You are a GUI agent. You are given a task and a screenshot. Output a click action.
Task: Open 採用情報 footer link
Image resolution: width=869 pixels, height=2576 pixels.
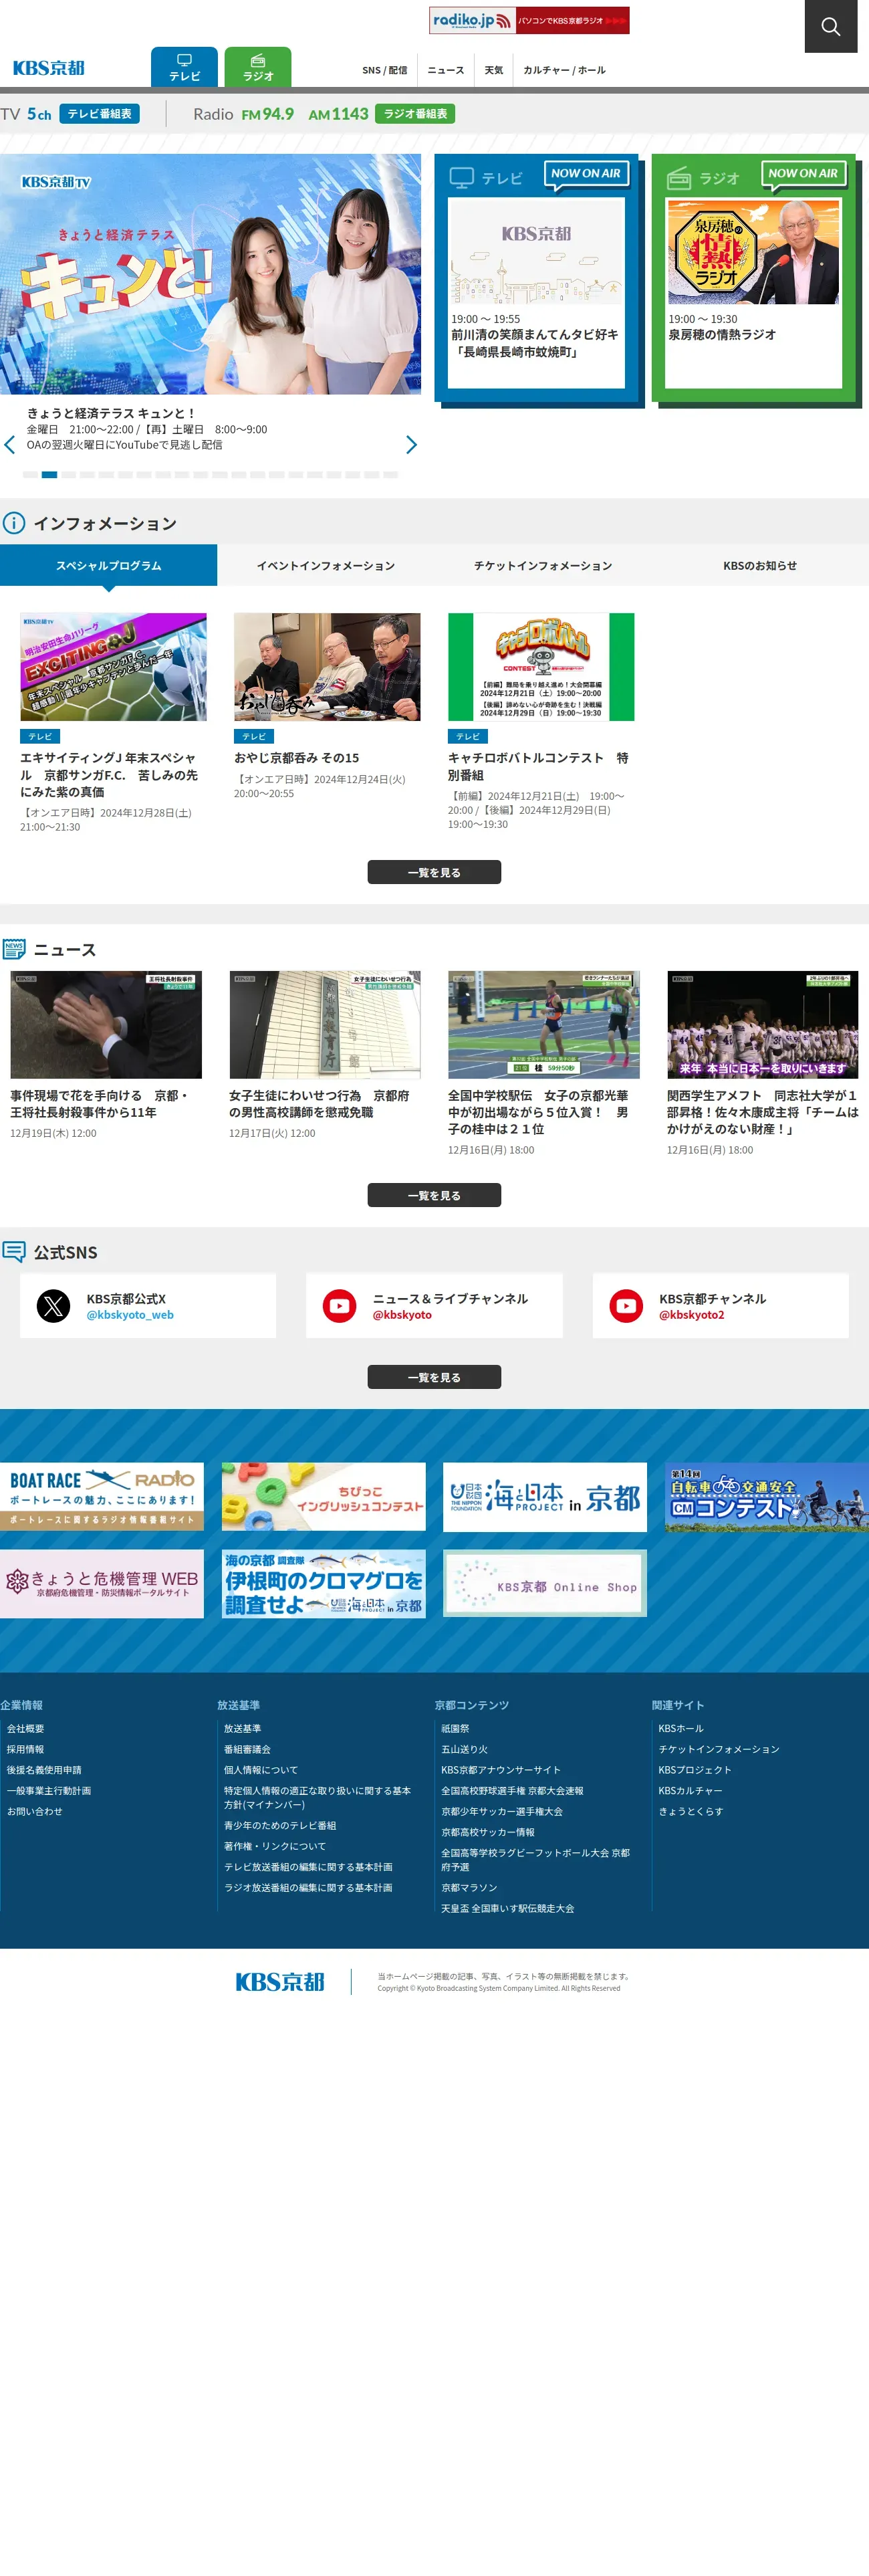pyautogui.click(x=26, y=1750)
